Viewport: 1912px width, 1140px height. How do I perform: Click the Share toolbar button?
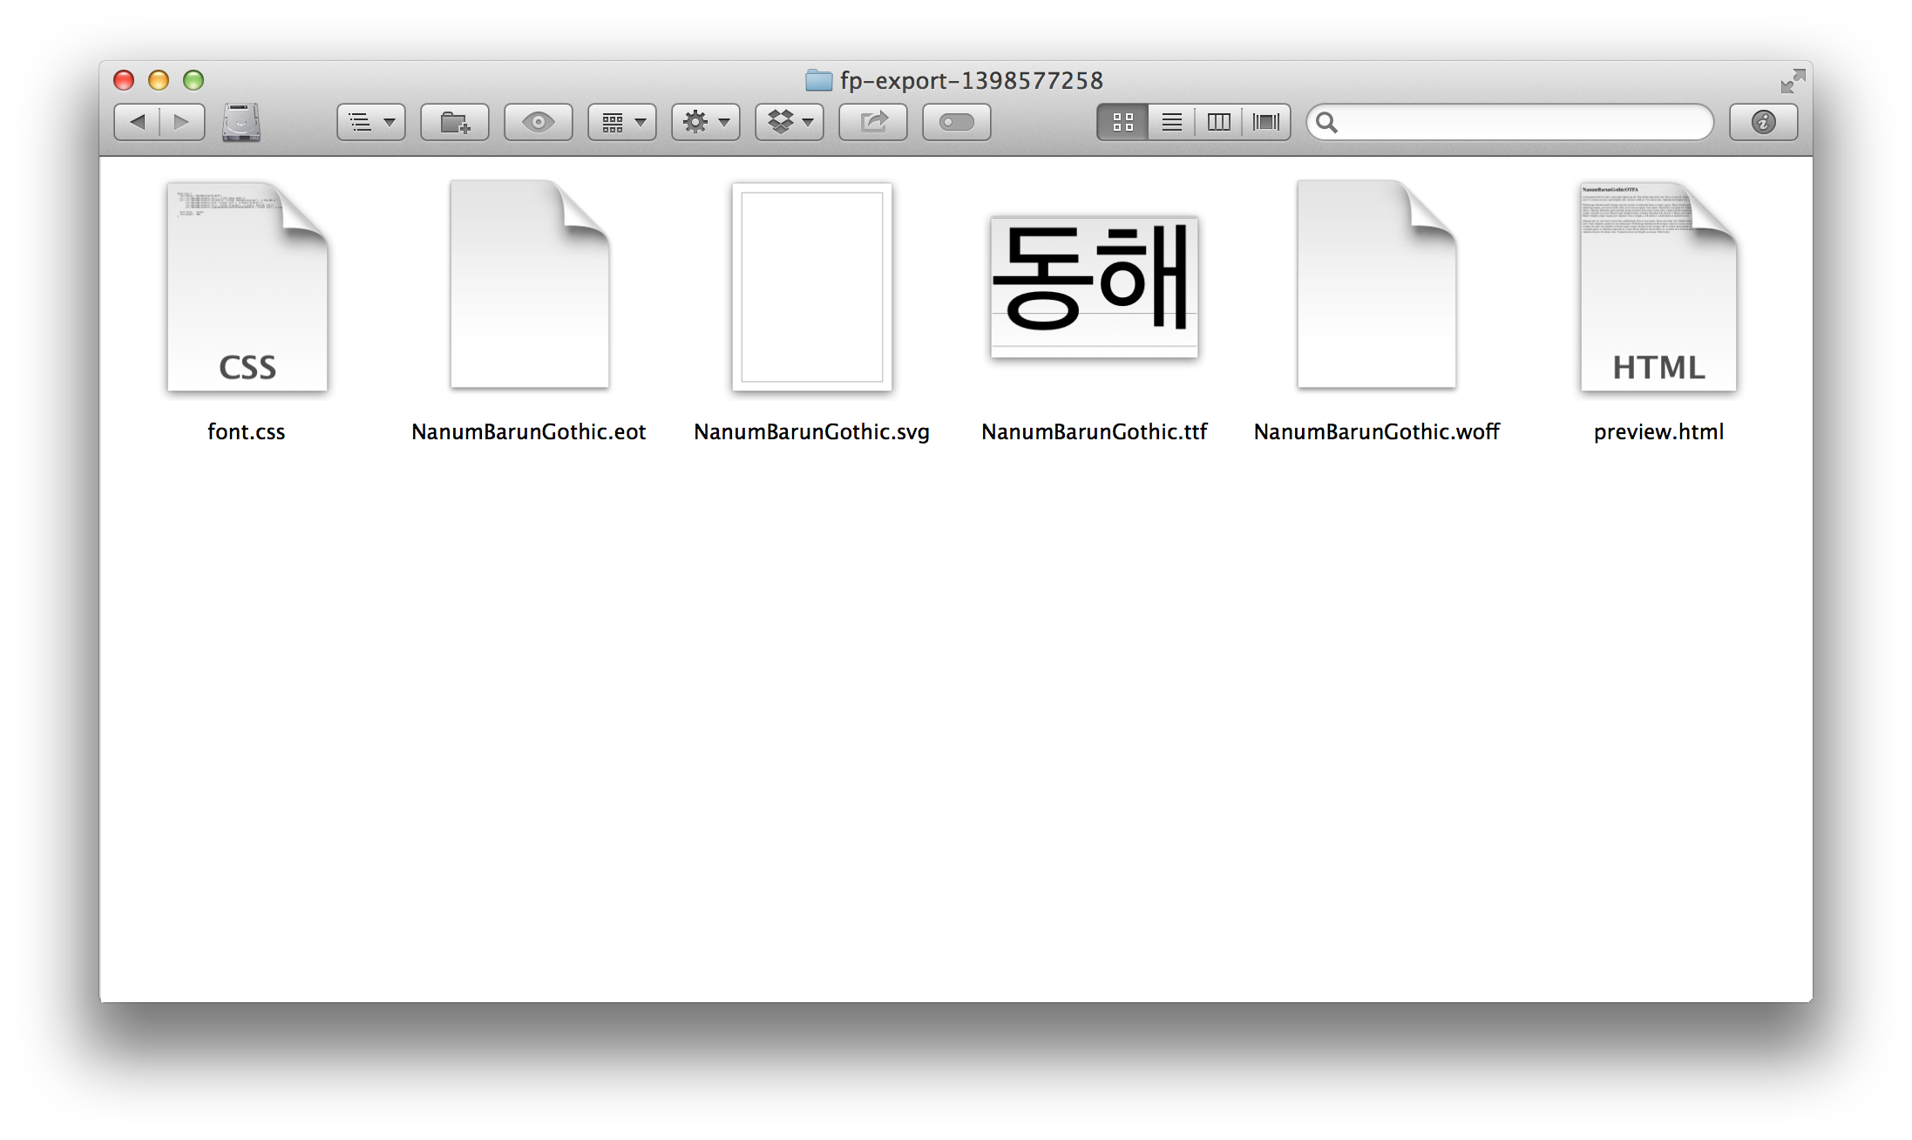point(872,122)
